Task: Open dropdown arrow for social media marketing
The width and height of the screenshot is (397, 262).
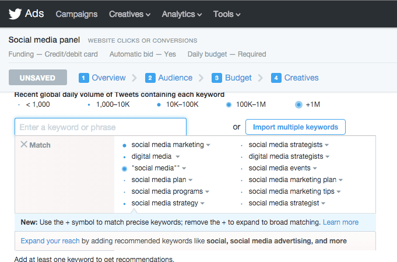Action: point(208,145)
